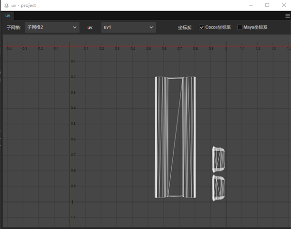The height and width of the screenshot is (229, 291).
Task: Click the 1.3 label on horizontal axis
Action: tap(274, 49)
